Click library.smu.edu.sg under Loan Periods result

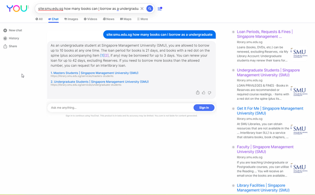[x=249, y=42]
